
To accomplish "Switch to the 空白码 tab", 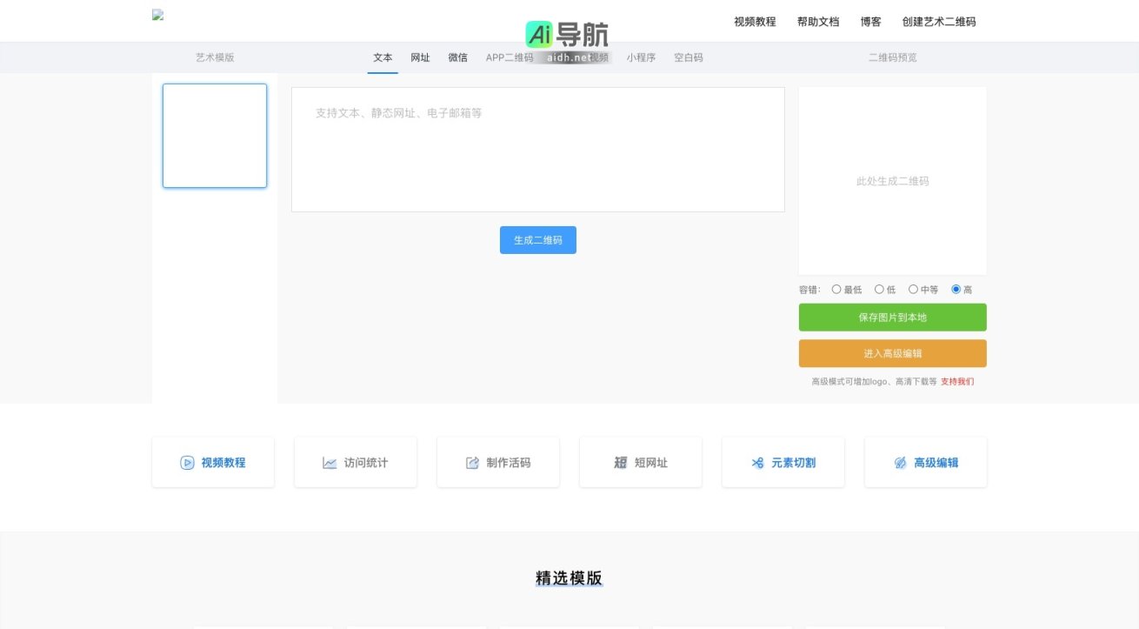I will click(x=688, y=57).
